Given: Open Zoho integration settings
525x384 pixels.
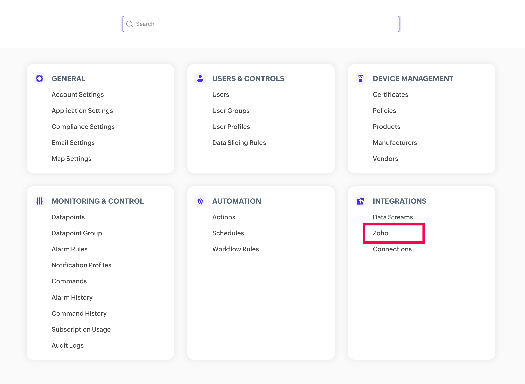Looking at the screenshot, I should 380,233.
